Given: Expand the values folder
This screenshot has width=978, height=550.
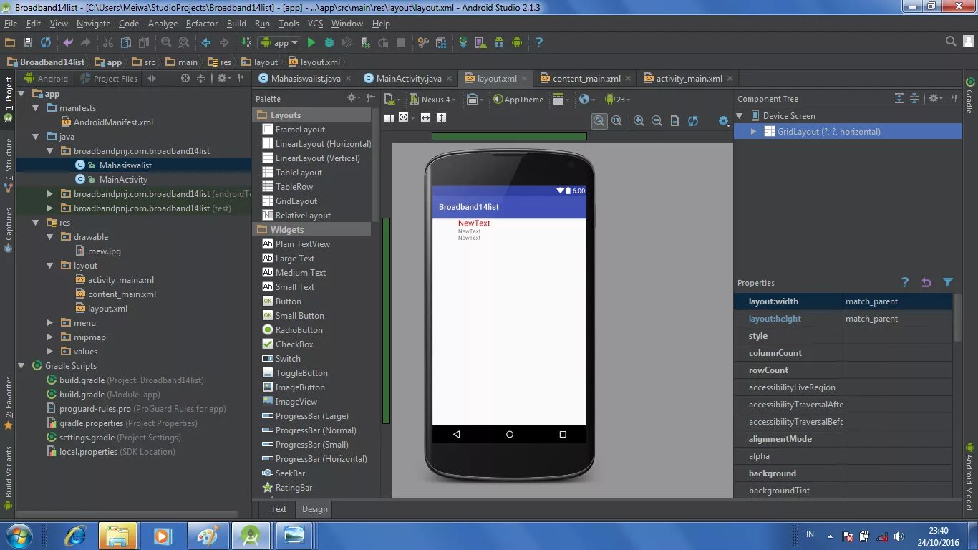Looking at the screenshot, I should tap(49, 352).
